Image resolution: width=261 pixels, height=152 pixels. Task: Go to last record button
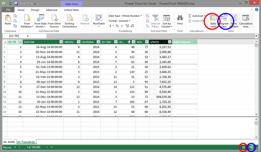tap(52, 147)
